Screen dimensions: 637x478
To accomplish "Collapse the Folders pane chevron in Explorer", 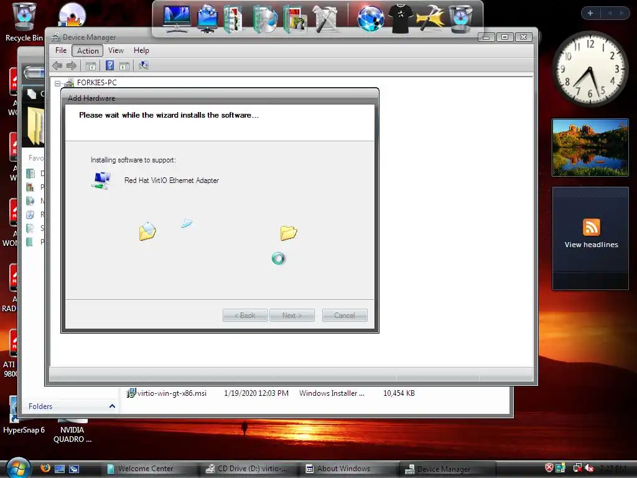I will point(112,406).
